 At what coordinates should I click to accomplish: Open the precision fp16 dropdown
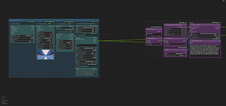86,29
